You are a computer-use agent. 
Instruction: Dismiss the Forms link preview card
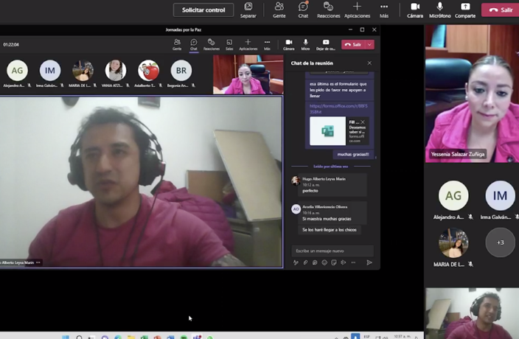click(x=363, y=122)
